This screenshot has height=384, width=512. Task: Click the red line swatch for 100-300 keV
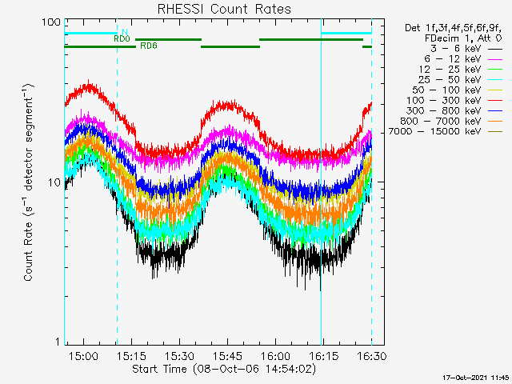(x=495, y=101)
